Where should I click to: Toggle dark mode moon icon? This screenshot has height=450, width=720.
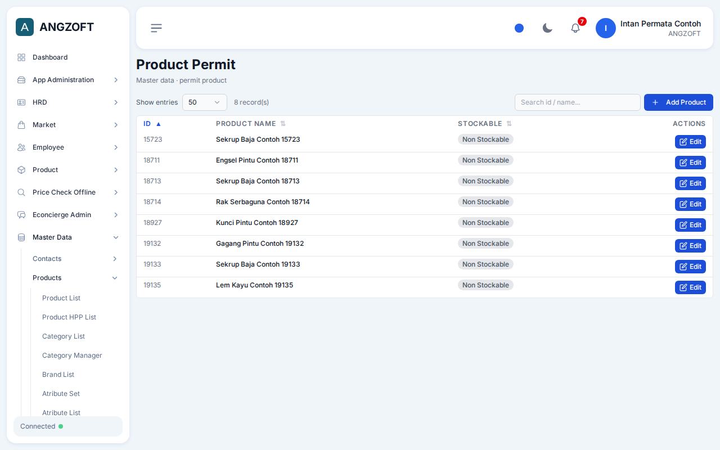pos(547,28)
